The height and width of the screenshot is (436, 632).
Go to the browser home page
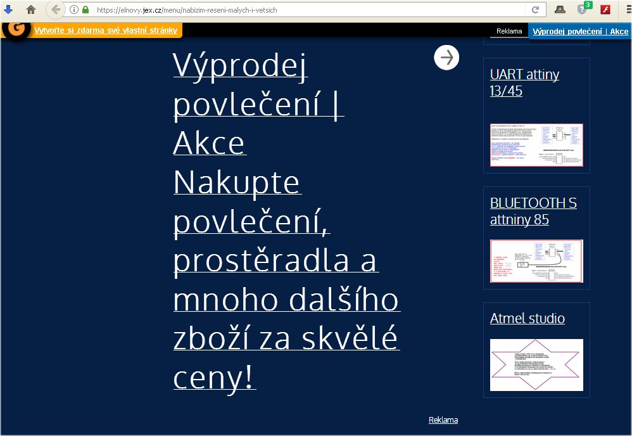click(x=30, y=10)
